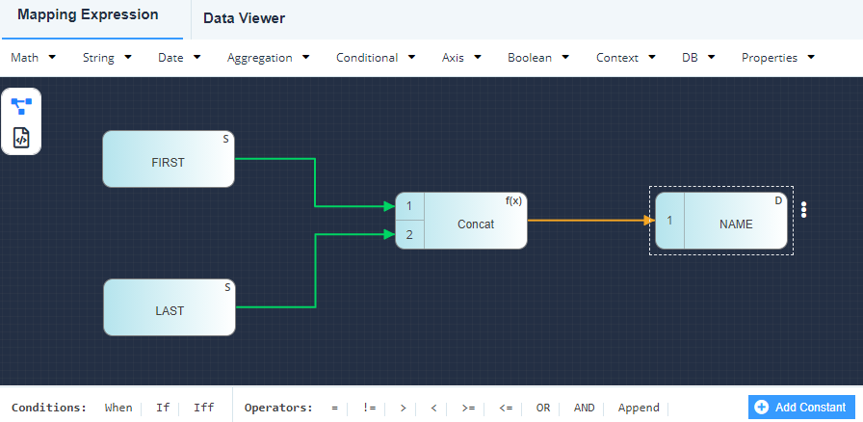Image resolution: width=863 pixels, height=422 pixels.
Task: Switch to the Data Viewer tab
Action: pyautogui.click(x=244, y=18)
